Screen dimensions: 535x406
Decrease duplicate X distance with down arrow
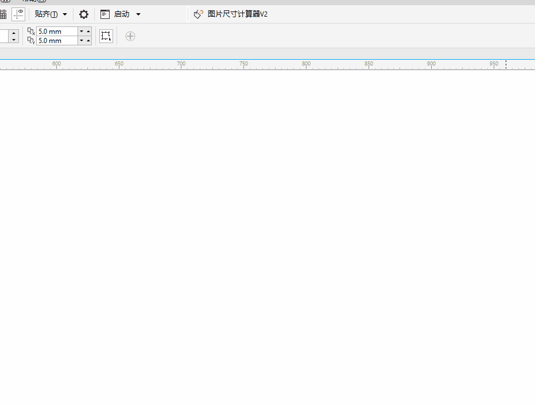coord(81,32)
